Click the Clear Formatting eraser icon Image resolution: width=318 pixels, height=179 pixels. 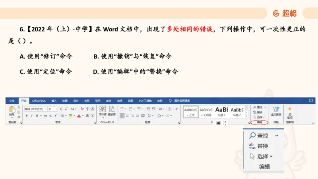[82, 109]
